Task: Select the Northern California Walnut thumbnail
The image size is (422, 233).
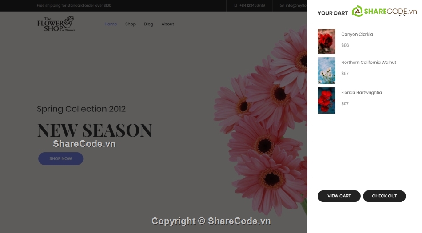Action: (x=326, y=71)
